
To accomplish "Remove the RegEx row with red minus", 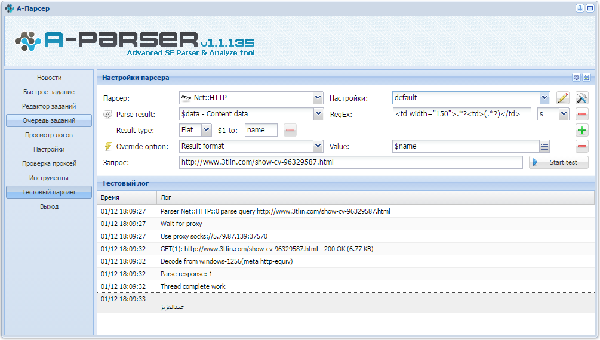I will point(581,114).
